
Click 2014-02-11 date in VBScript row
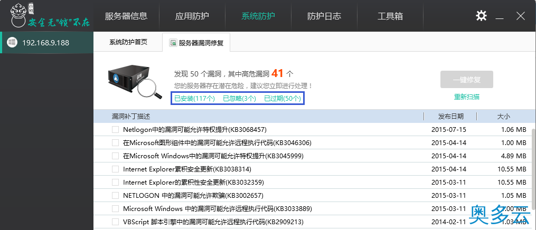click(x=449, y=222)
